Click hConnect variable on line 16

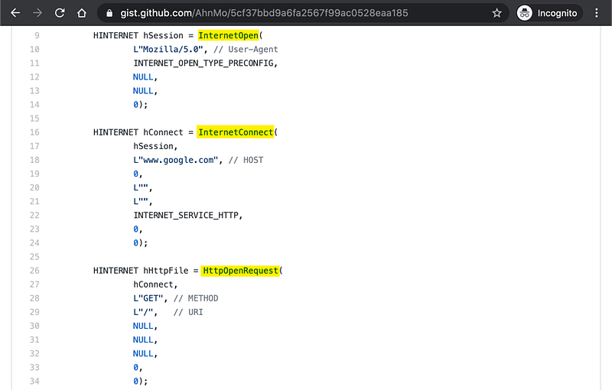click(x=163, y=132)
